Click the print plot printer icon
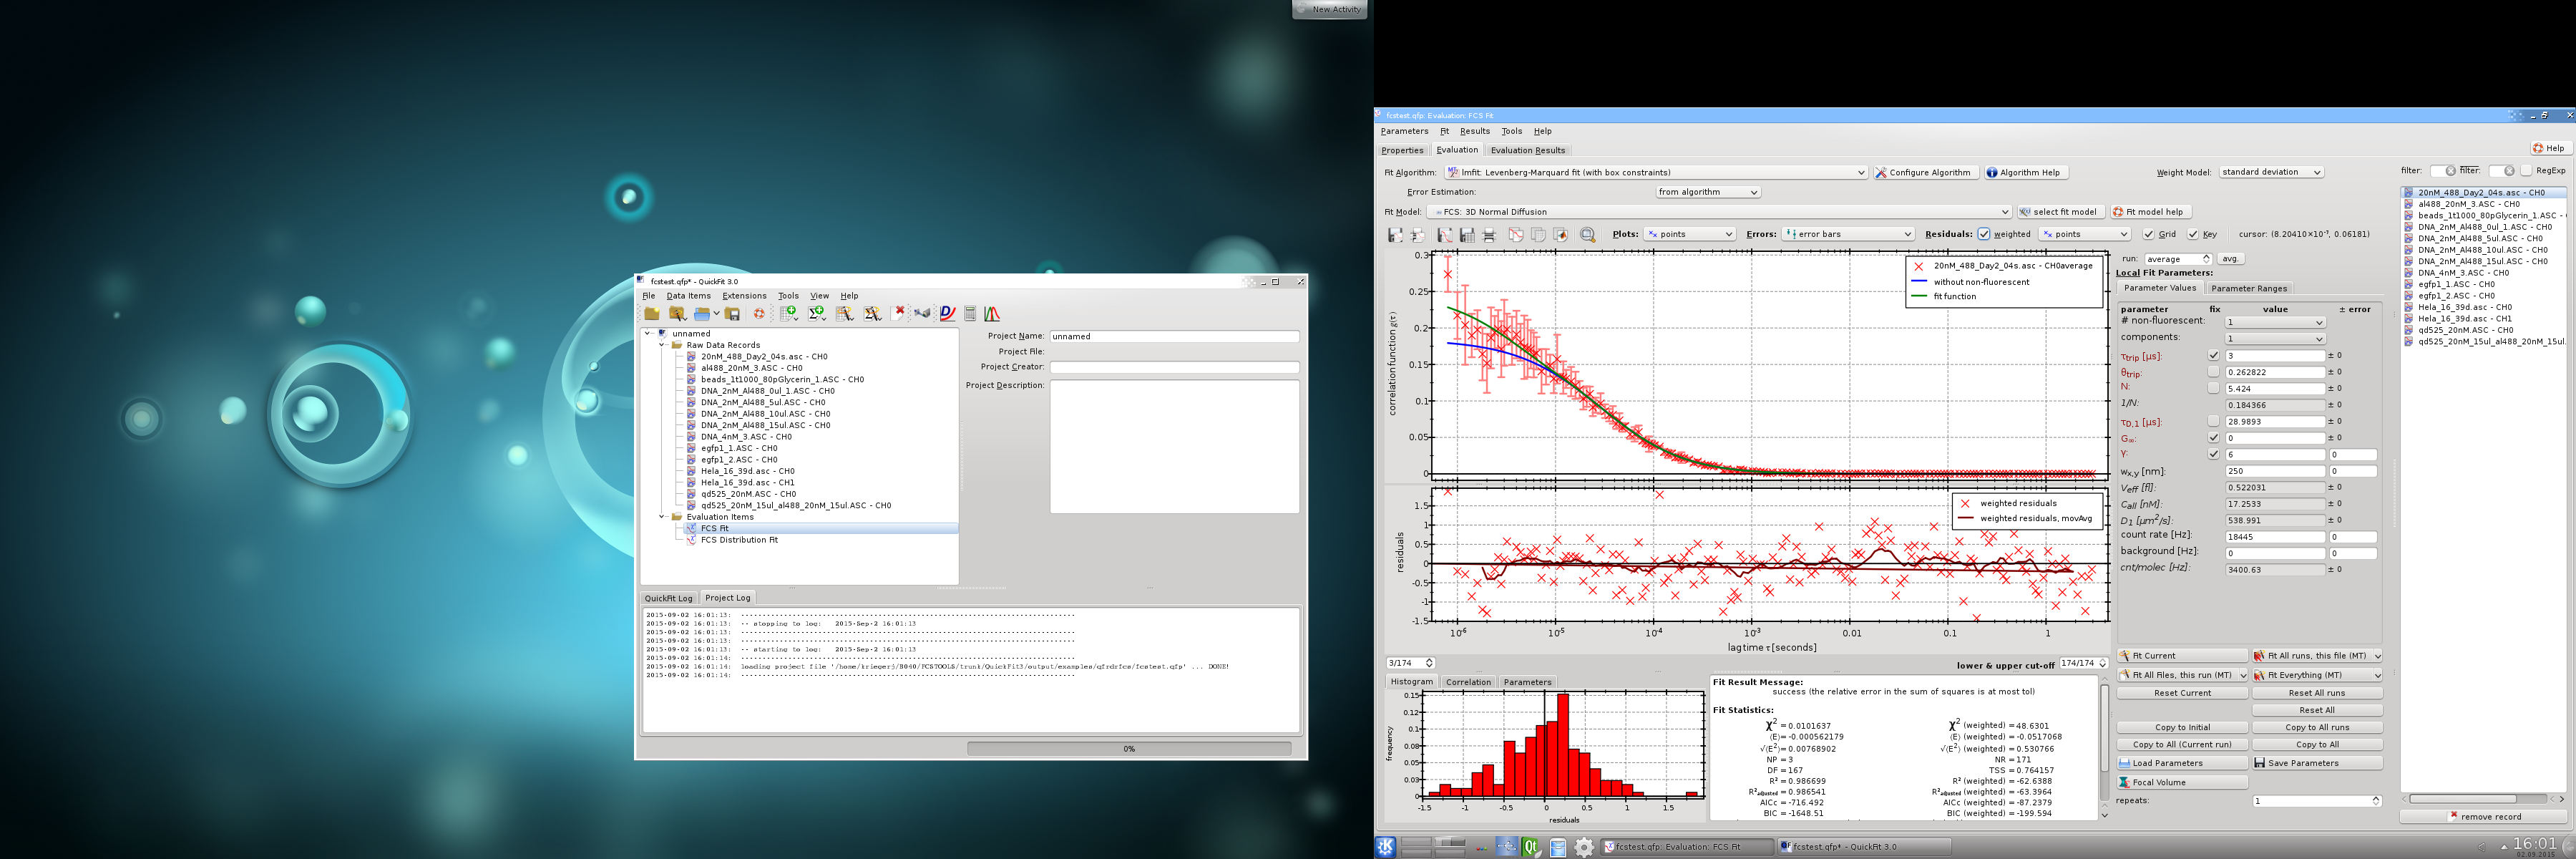 [x=1489, y=235]
